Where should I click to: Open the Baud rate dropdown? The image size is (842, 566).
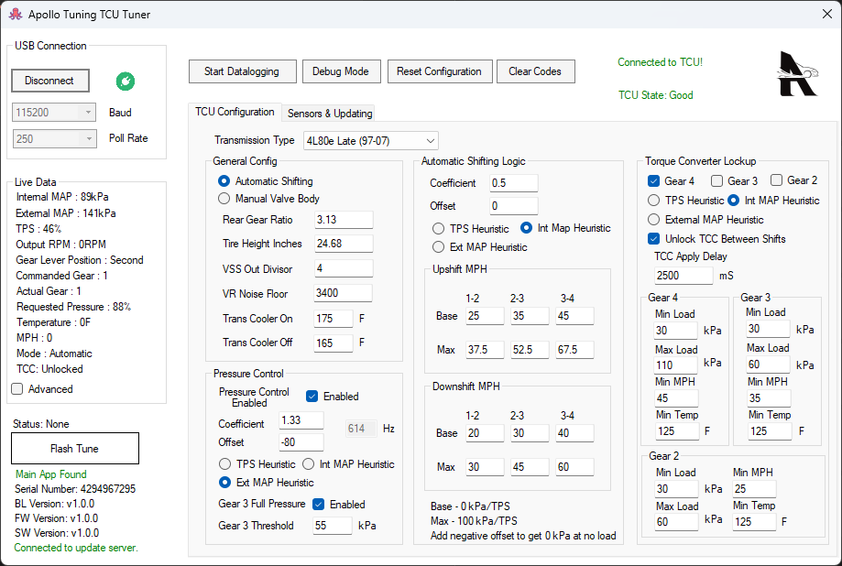[x=54, y=113]
